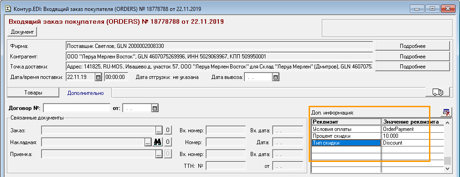Screen dimensions: 460x177
Task: Click ellipsis button next to Приемка field
Action: click(159, 154)
